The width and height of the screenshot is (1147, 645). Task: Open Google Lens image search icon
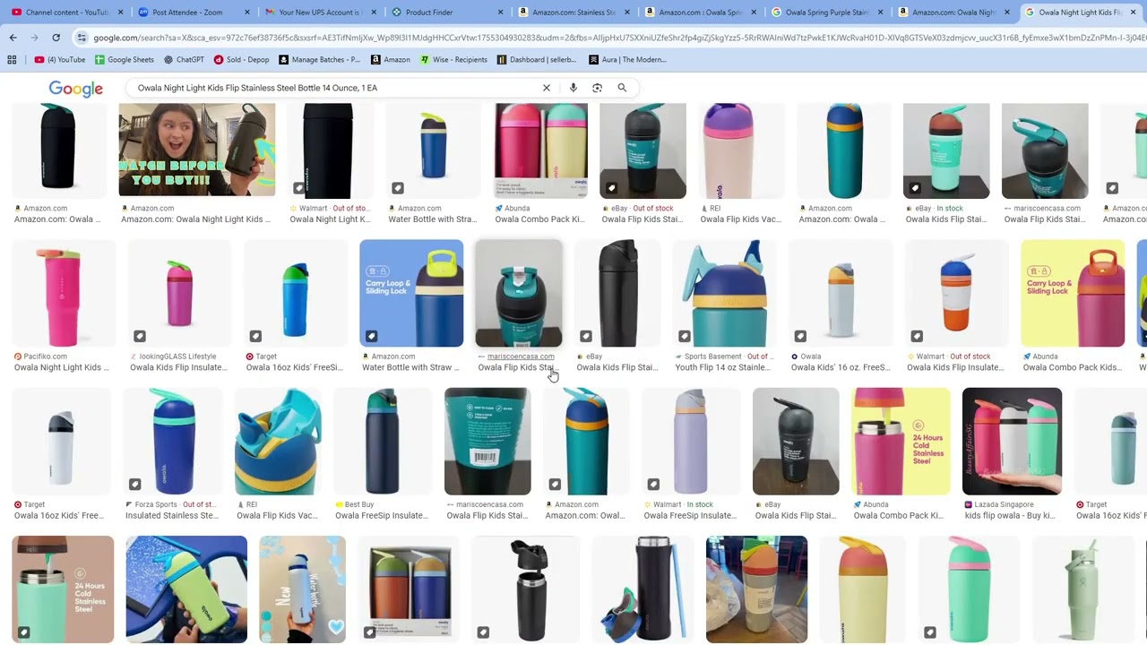click(x=597, y=88)
